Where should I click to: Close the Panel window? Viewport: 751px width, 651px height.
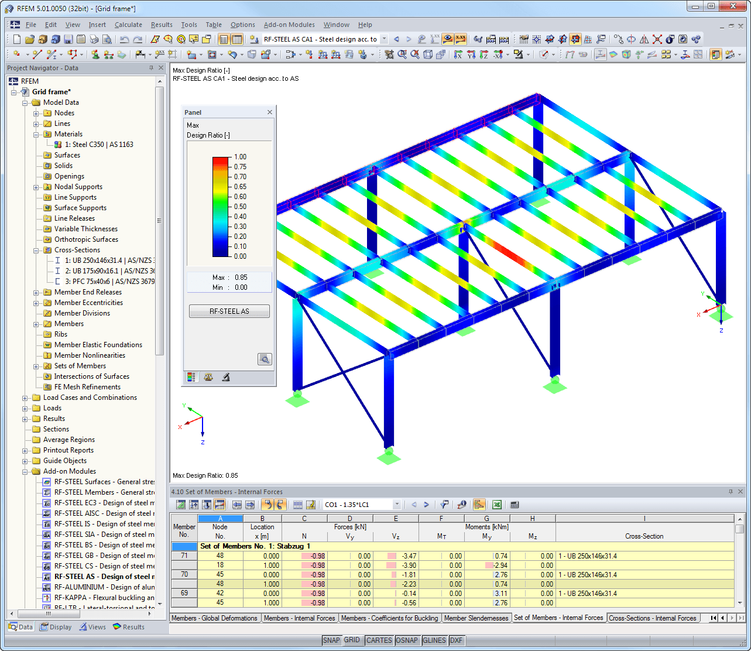(270, 112)
